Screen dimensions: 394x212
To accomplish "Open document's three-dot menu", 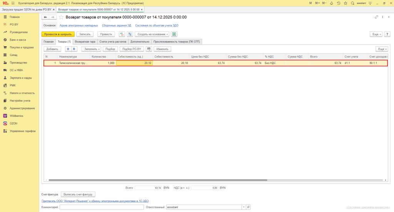I will click(x=382, y=17).
